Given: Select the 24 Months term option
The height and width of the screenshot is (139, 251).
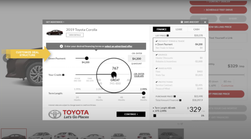Looking at the screenshot, I should (77, 99).
